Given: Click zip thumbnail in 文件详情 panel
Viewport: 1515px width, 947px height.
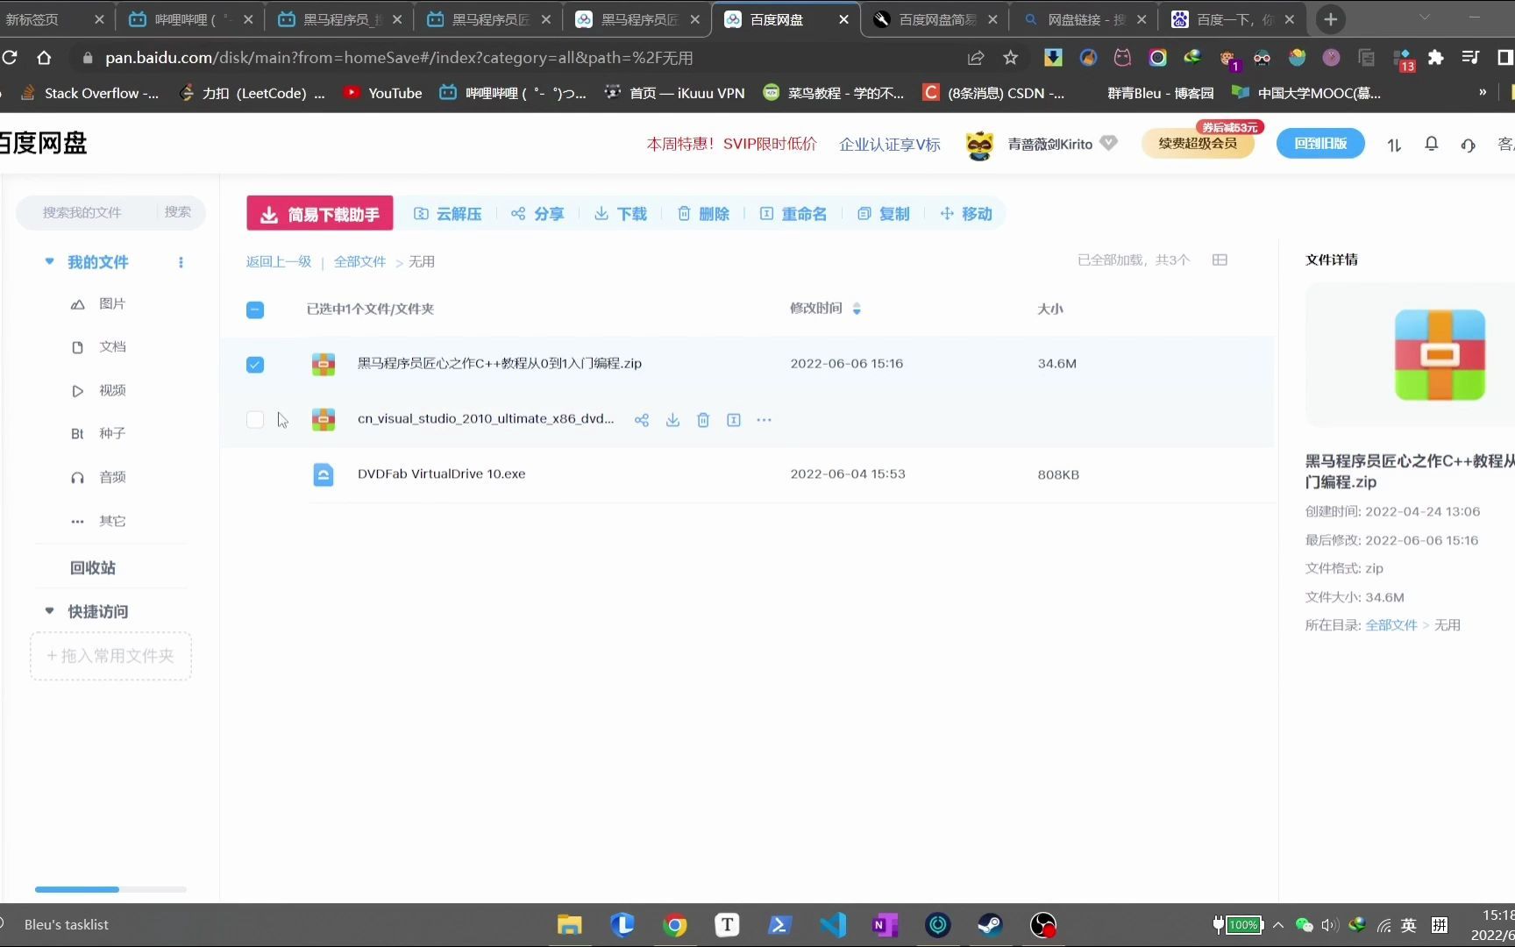Looking at the screenshot, I should pyautogui.click(x=1440, y=355).
